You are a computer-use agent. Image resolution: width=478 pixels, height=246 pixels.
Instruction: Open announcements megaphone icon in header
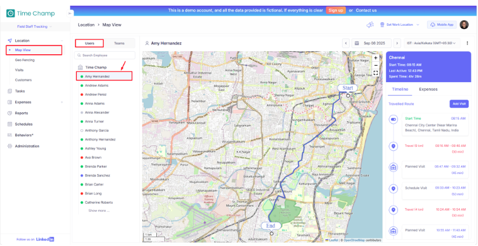tap(370, 25)
